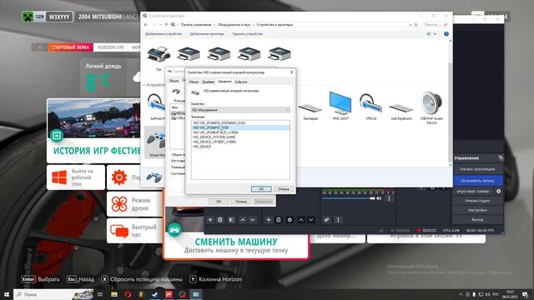Select the Usb KeyBoard device icon
This screenshot has height=300, width=534.
point(401,108)
